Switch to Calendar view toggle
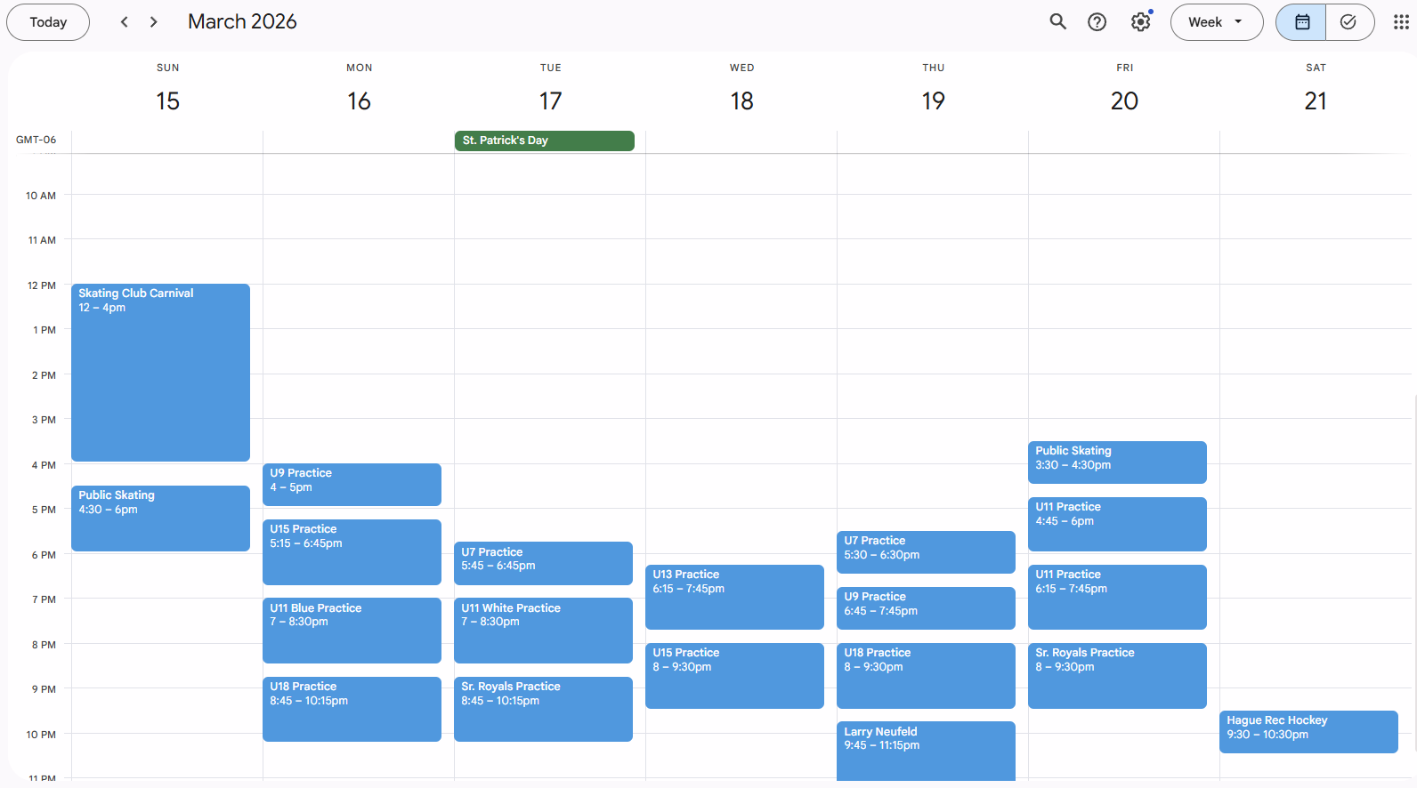Screen dimensions: 1417x788 pyautogui.click(x=1301, y=22)
